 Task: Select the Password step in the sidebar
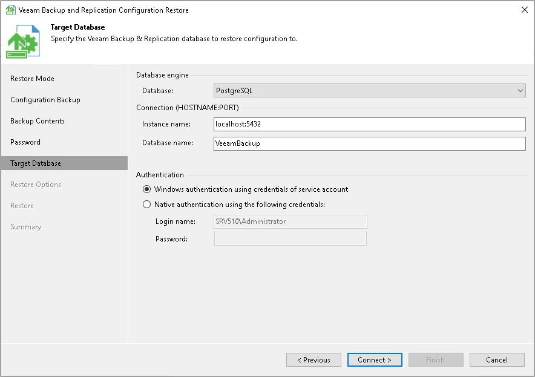pyautogui.click(x=27, y=142)
